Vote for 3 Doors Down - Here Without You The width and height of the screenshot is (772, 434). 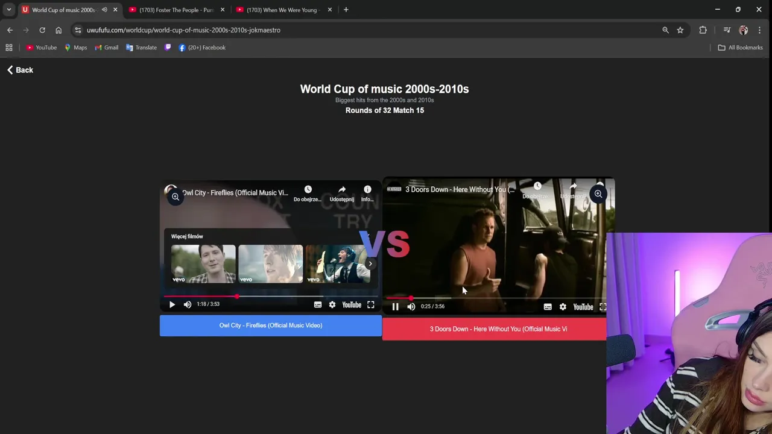tap(495, 329)
